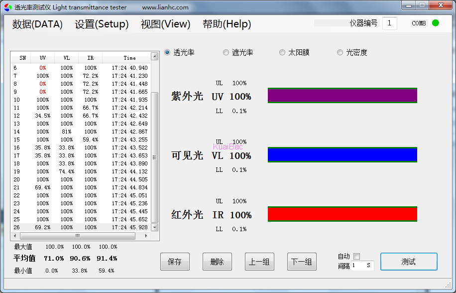Select row 6 with time 17:24 40.940
Viewport: 456px width, 293px height.
pos(81,68)
